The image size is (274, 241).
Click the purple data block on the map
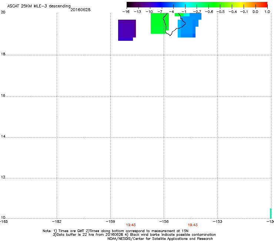[127, 30]
